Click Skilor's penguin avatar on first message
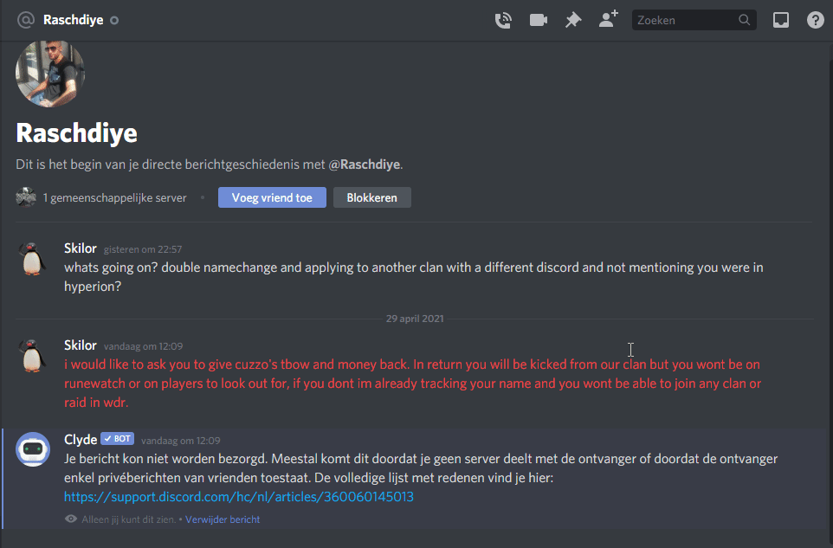The height and width of the screenshot is (548, 833). tap(32, 259)
